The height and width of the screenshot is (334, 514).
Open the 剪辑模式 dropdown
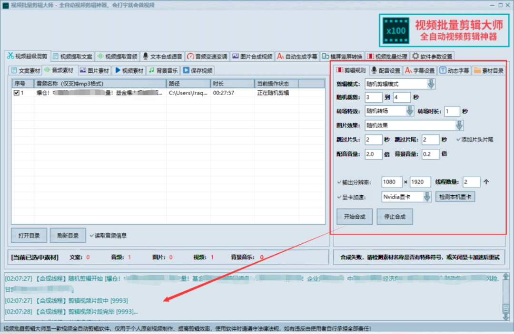click(x=431, y=84)
